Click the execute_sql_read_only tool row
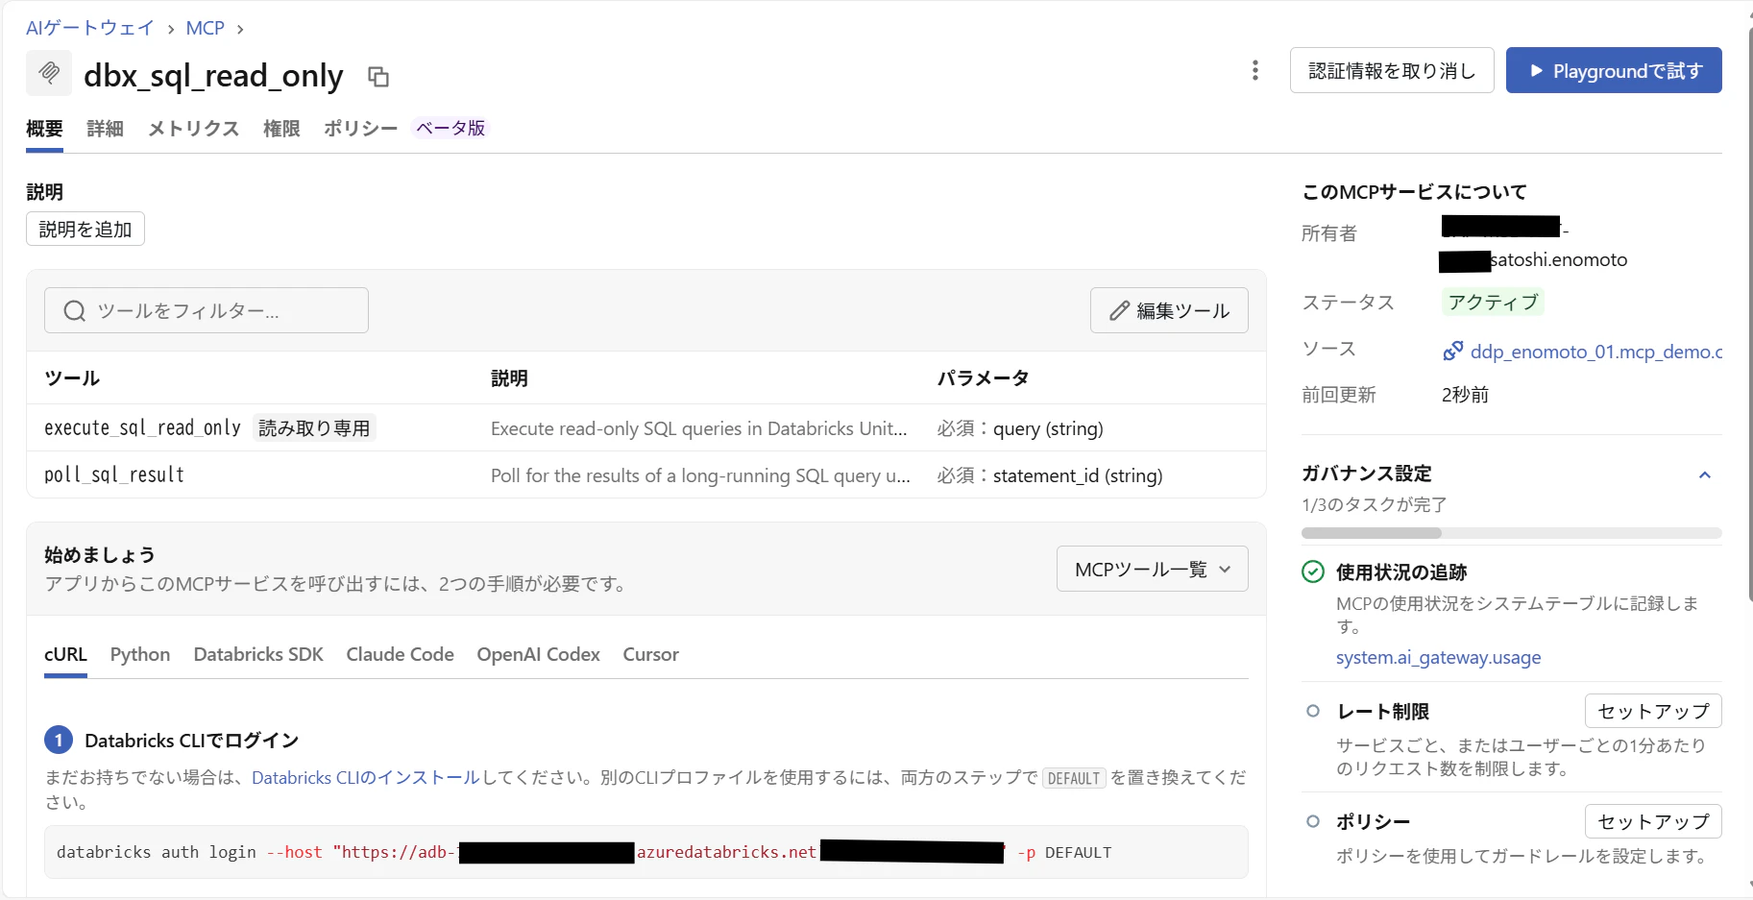1753x900 pixels. pos(645,427)
